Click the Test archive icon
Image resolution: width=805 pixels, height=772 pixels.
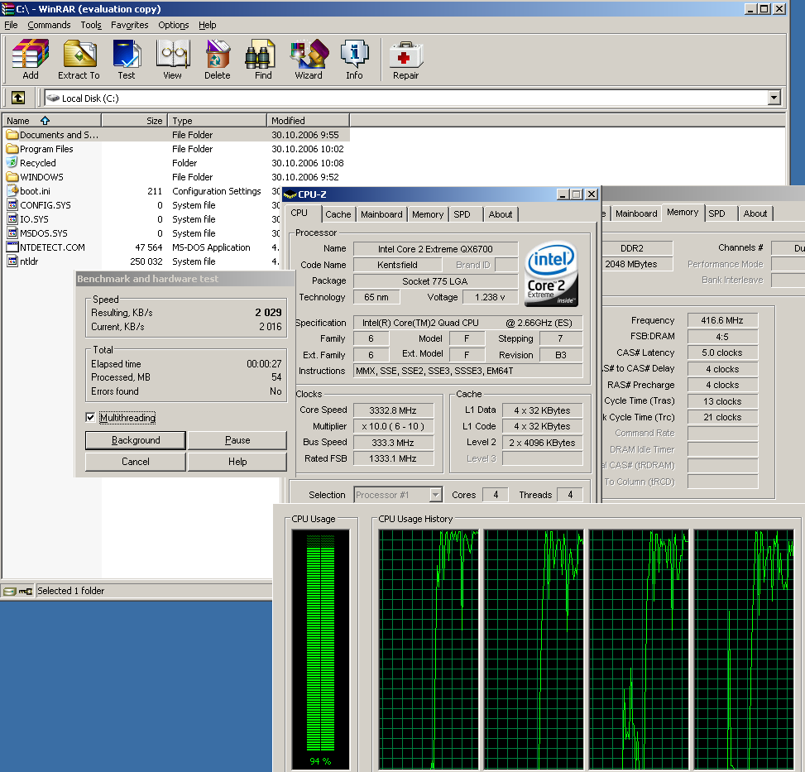coord(127,55)
